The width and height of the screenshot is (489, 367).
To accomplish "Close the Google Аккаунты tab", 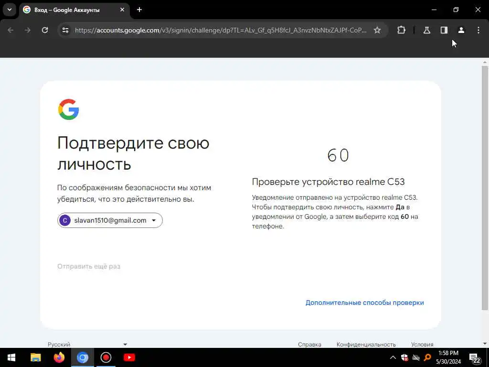I will (x=122, y=10).
